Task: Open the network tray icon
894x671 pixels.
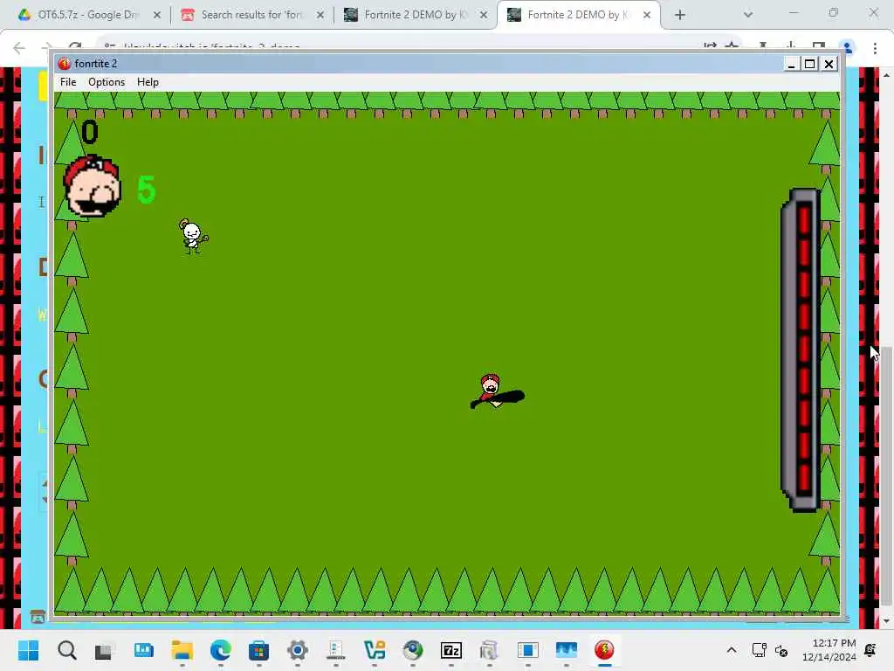Action: coord(759,650)
